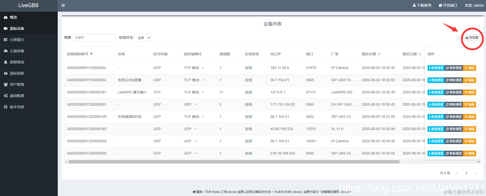
Task: View channels for device 34020000001110000064
Action: pyautogui.click(x=436, y=68)
